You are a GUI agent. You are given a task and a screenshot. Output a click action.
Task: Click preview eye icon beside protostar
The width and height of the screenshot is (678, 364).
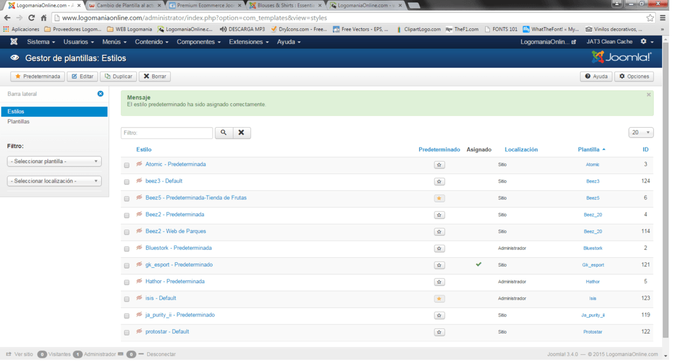pyautogui.click(x=139, y=331)
